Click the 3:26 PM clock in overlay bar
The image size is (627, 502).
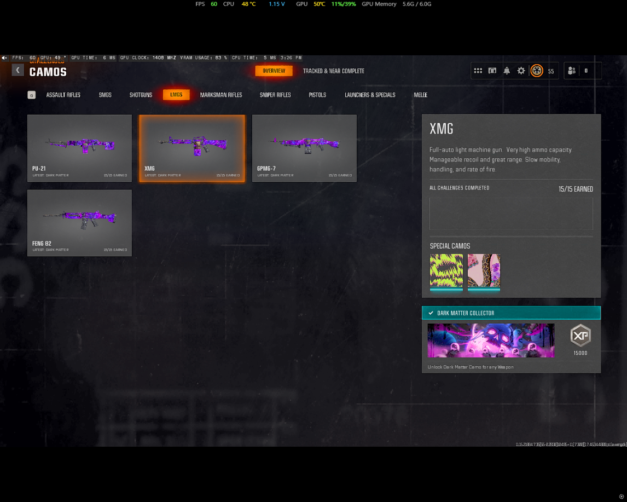(291, 58)
